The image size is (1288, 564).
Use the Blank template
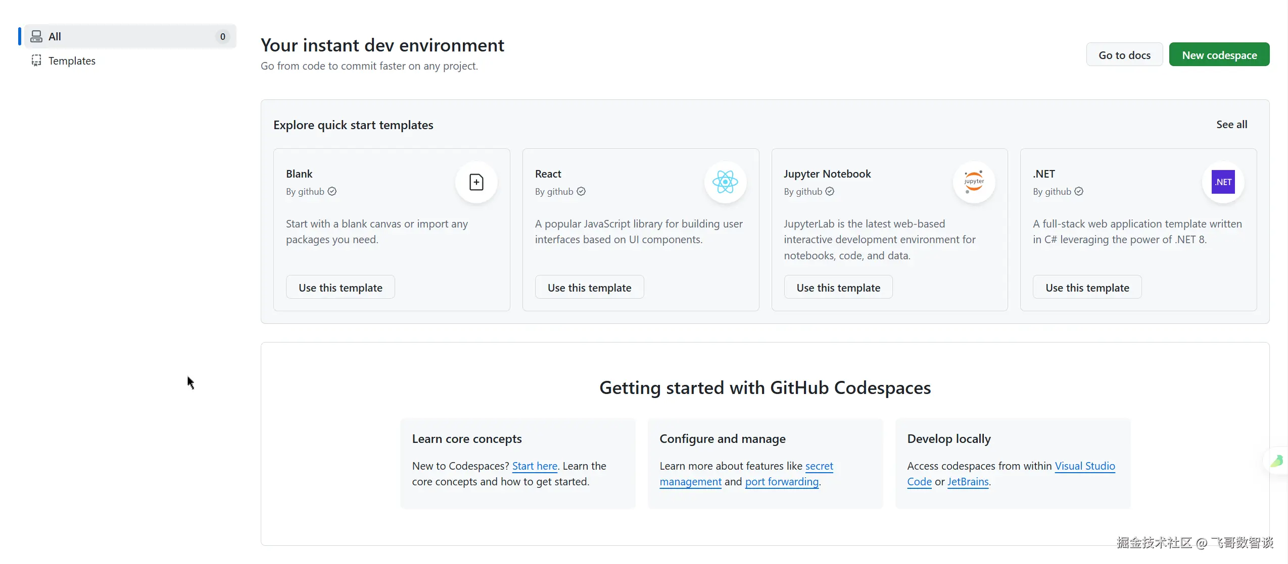click(340, 288)
